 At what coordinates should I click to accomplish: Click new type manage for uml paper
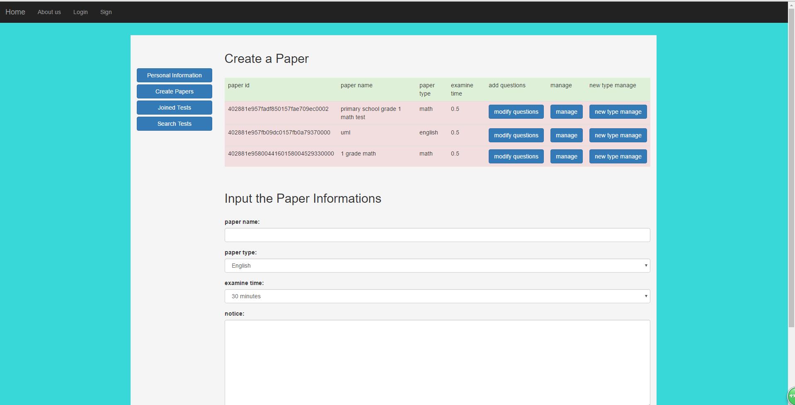(618, 135)
